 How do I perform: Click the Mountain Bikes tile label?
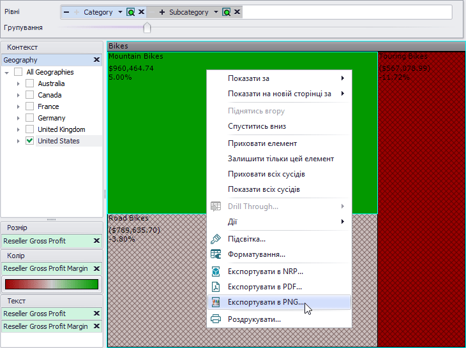click(x=136, y=56)
